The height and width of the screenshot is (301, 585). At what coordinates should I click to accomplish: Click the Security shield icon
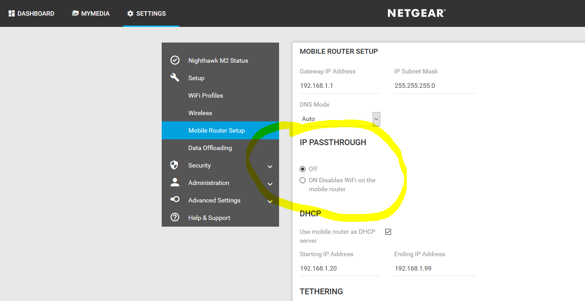pos(175,165)
